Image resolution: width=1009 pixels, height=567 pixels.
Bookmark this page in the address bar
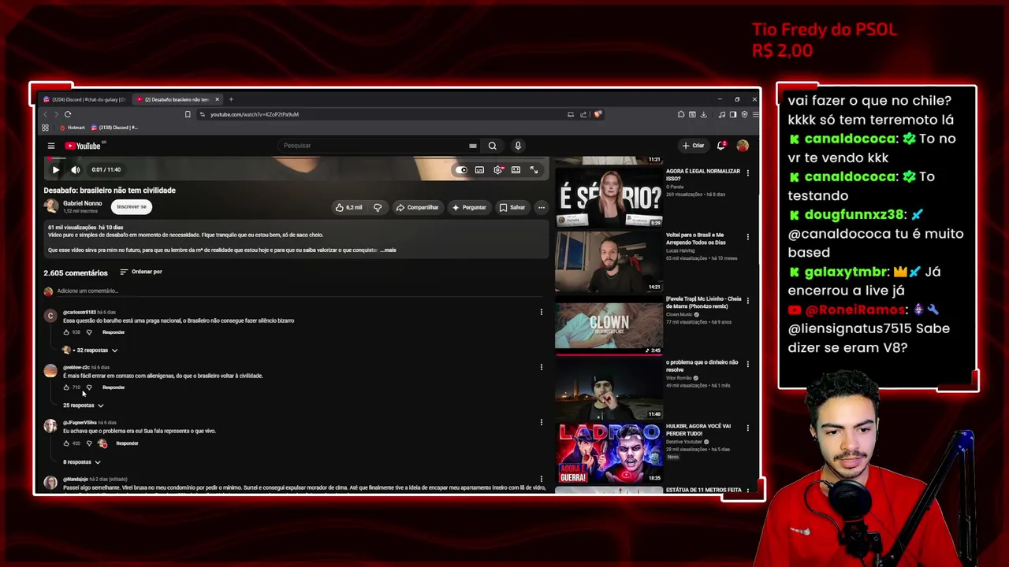[188, 114]
